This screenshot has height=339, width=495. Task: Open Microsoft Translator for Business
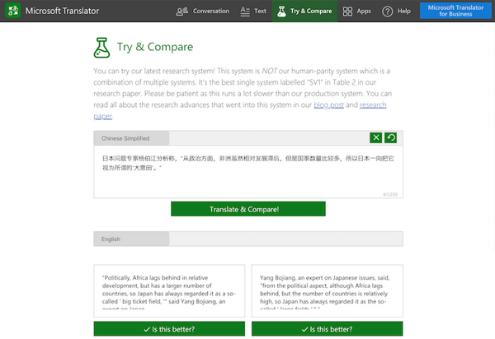454,12
